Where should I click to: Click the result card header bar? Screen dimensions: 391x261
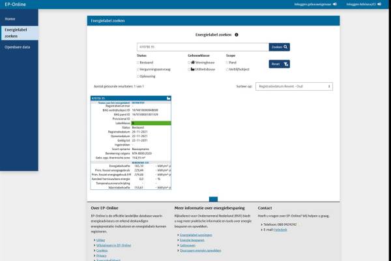tap(131, 99)
